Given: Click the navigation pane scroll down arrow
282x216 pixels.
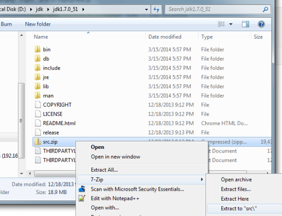Looking at the screenshot, I should 21,174.
